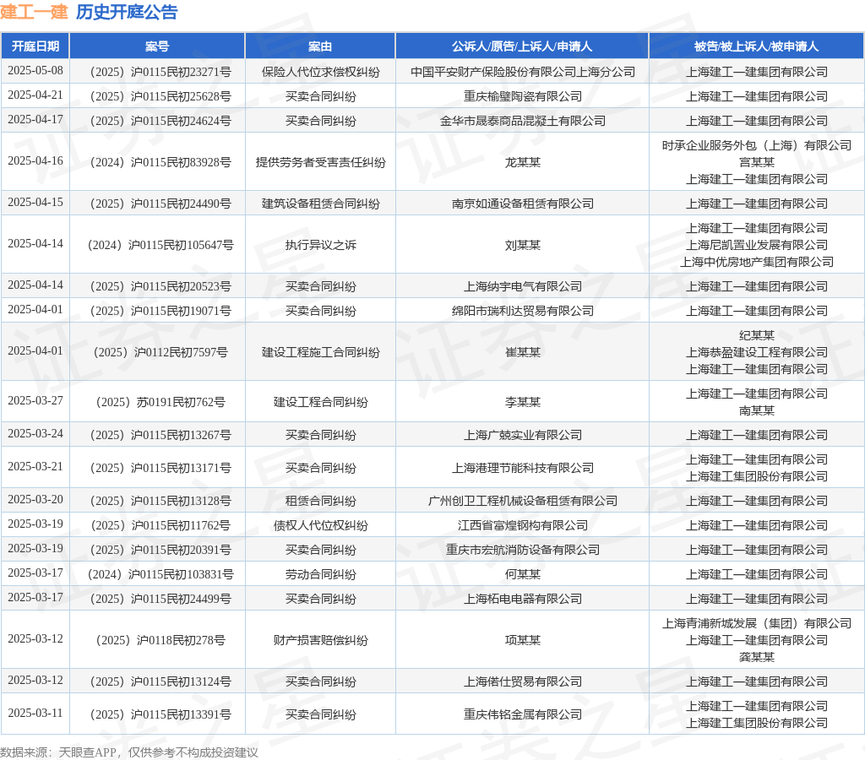The image size is (865, 760).
Task: Click plaintiff 重庆伟铭金属有限公司
Action: point(522,714)
